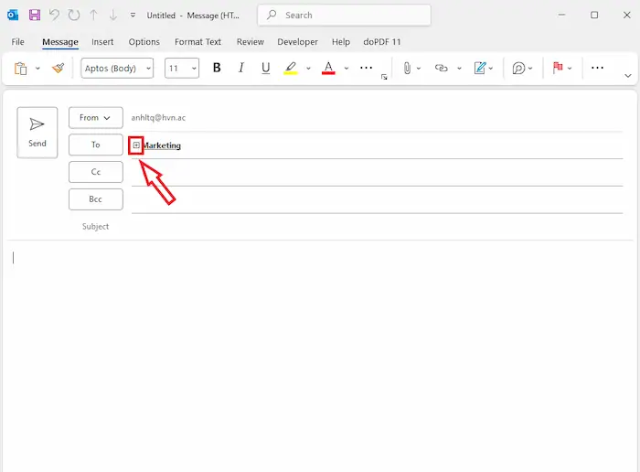Toggle Italic formatting

pos(241,68)
